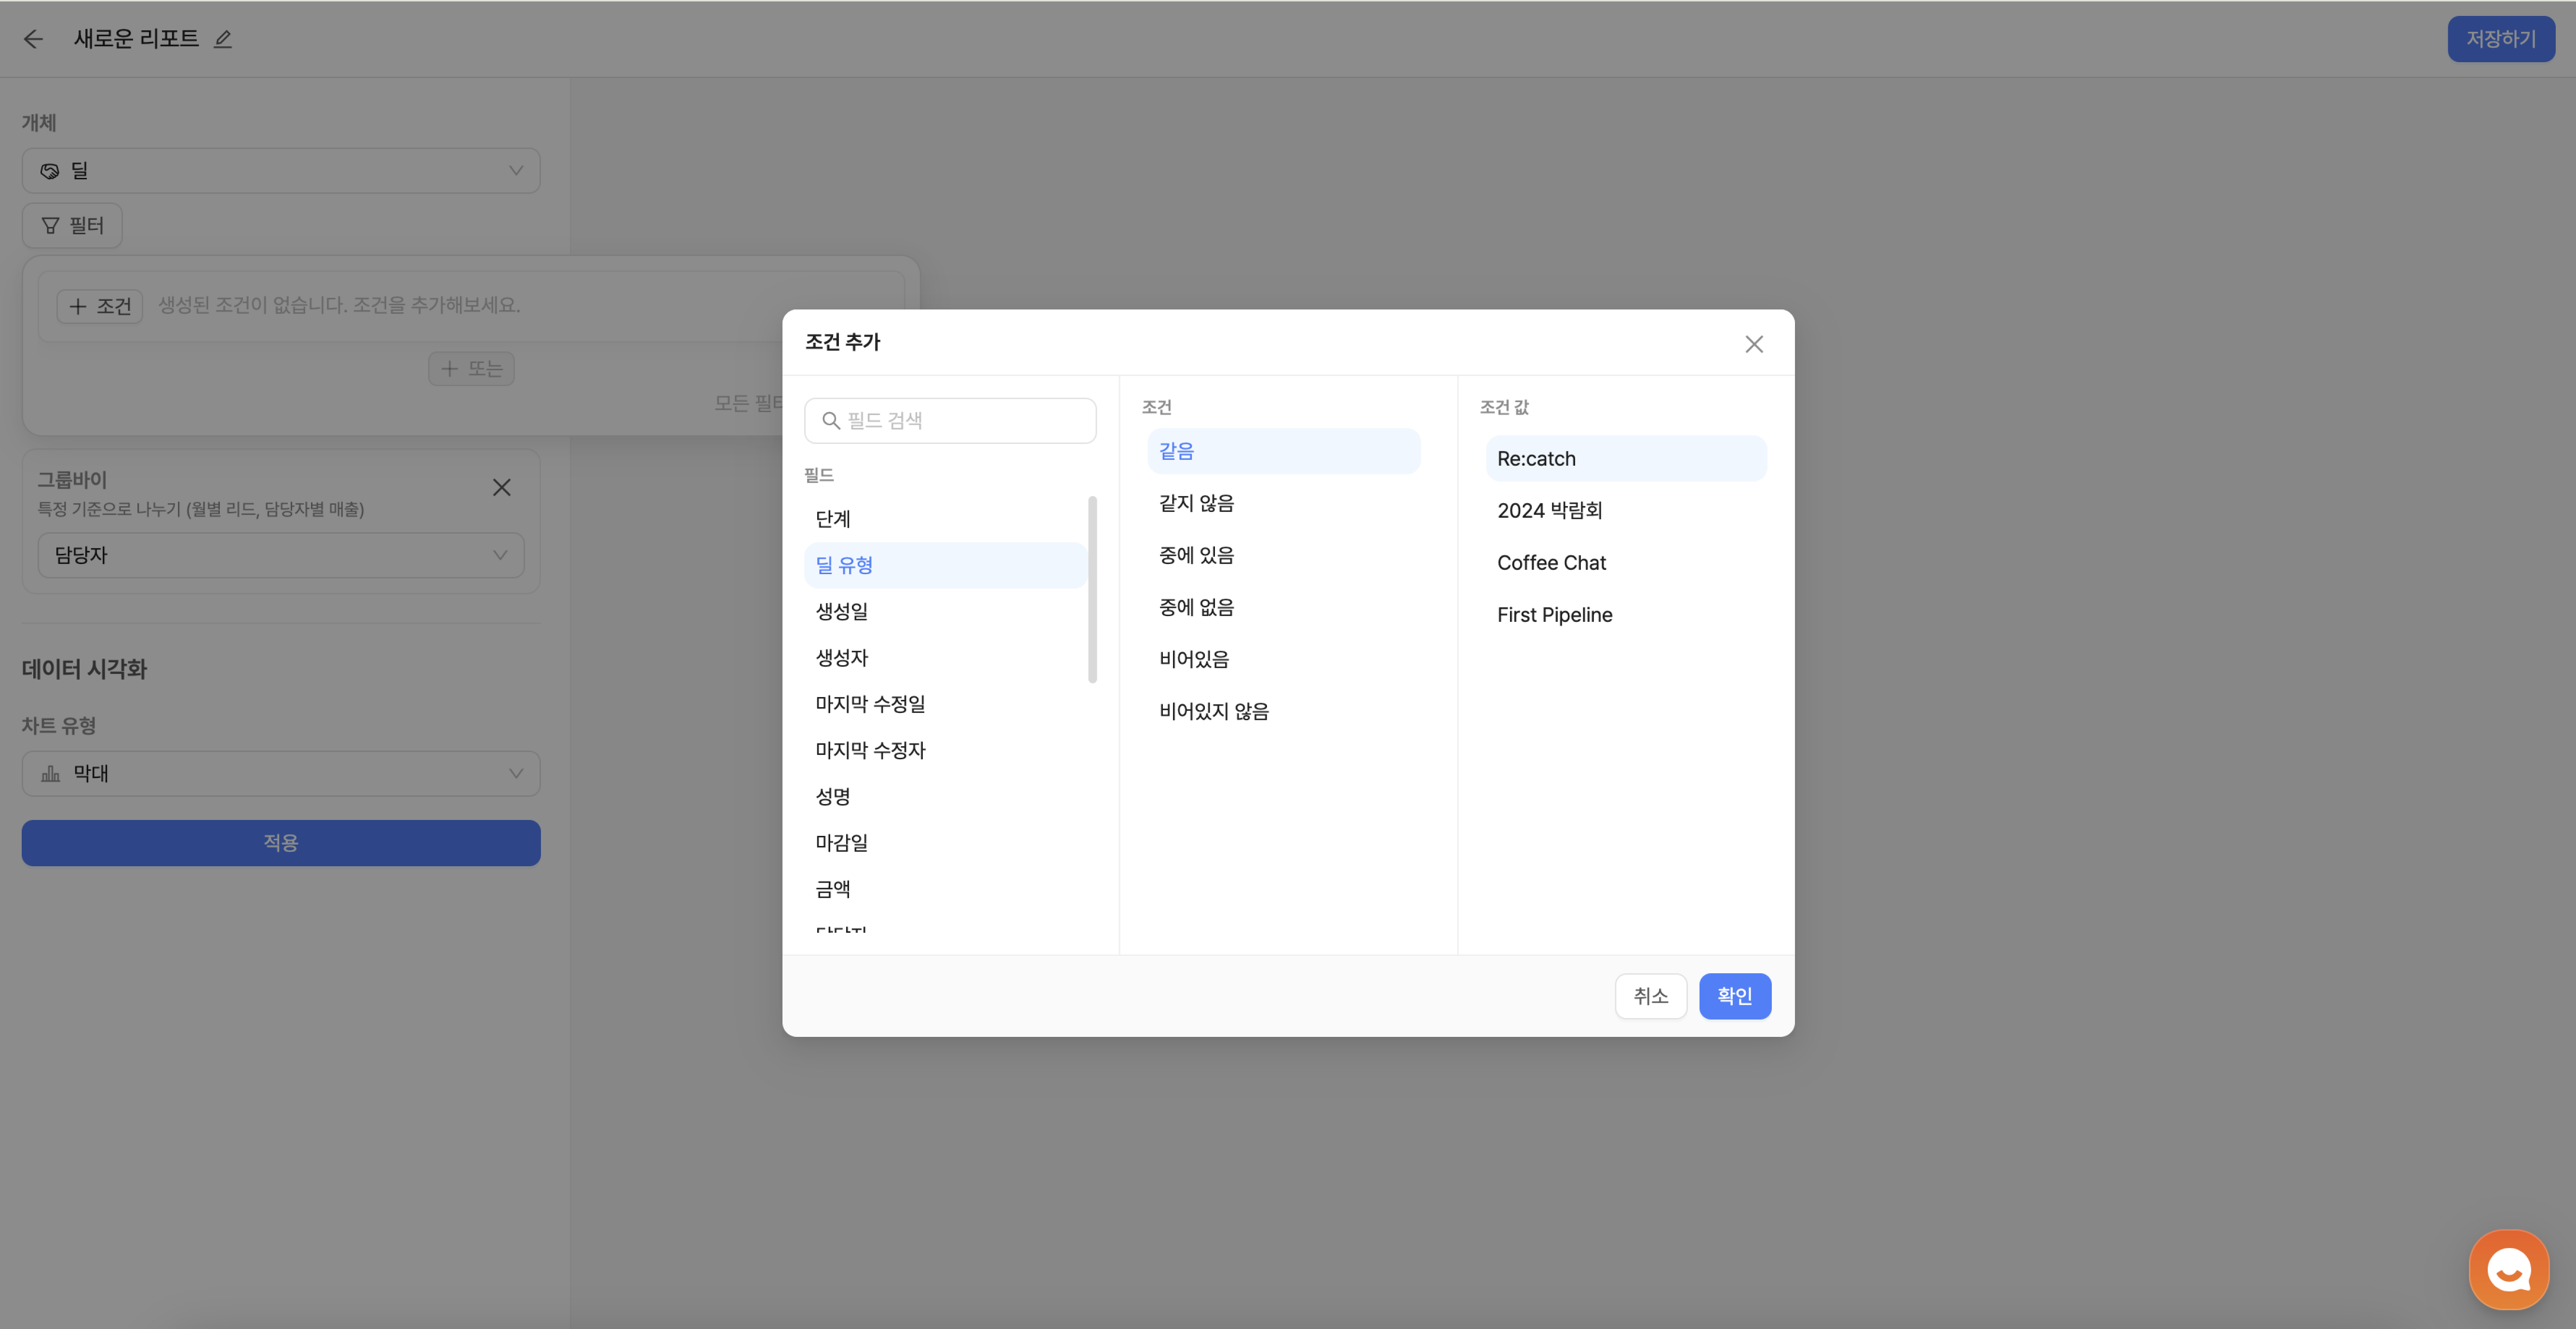2576x1329 pixels.
Task: Click the back arrow icon
Action: tap(33, 39)
